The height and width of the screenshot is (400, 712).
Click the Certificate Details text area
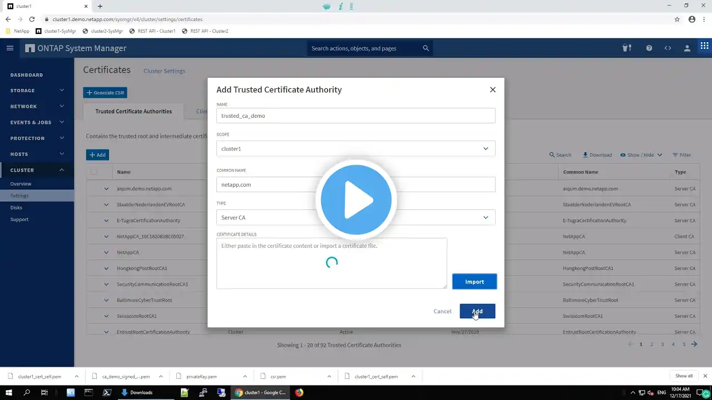click(x=332, y=263)
